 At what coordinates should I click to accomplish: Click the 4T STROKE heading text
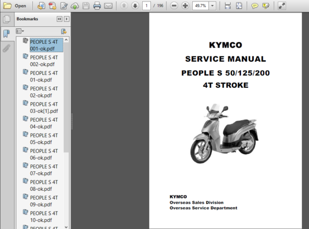pos(226,85)
